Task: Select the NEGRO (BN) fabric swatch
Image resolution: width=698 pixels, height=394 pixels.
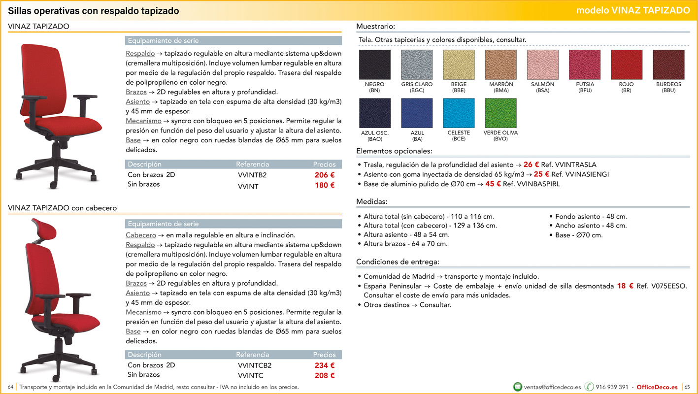Action: point(375,65)
